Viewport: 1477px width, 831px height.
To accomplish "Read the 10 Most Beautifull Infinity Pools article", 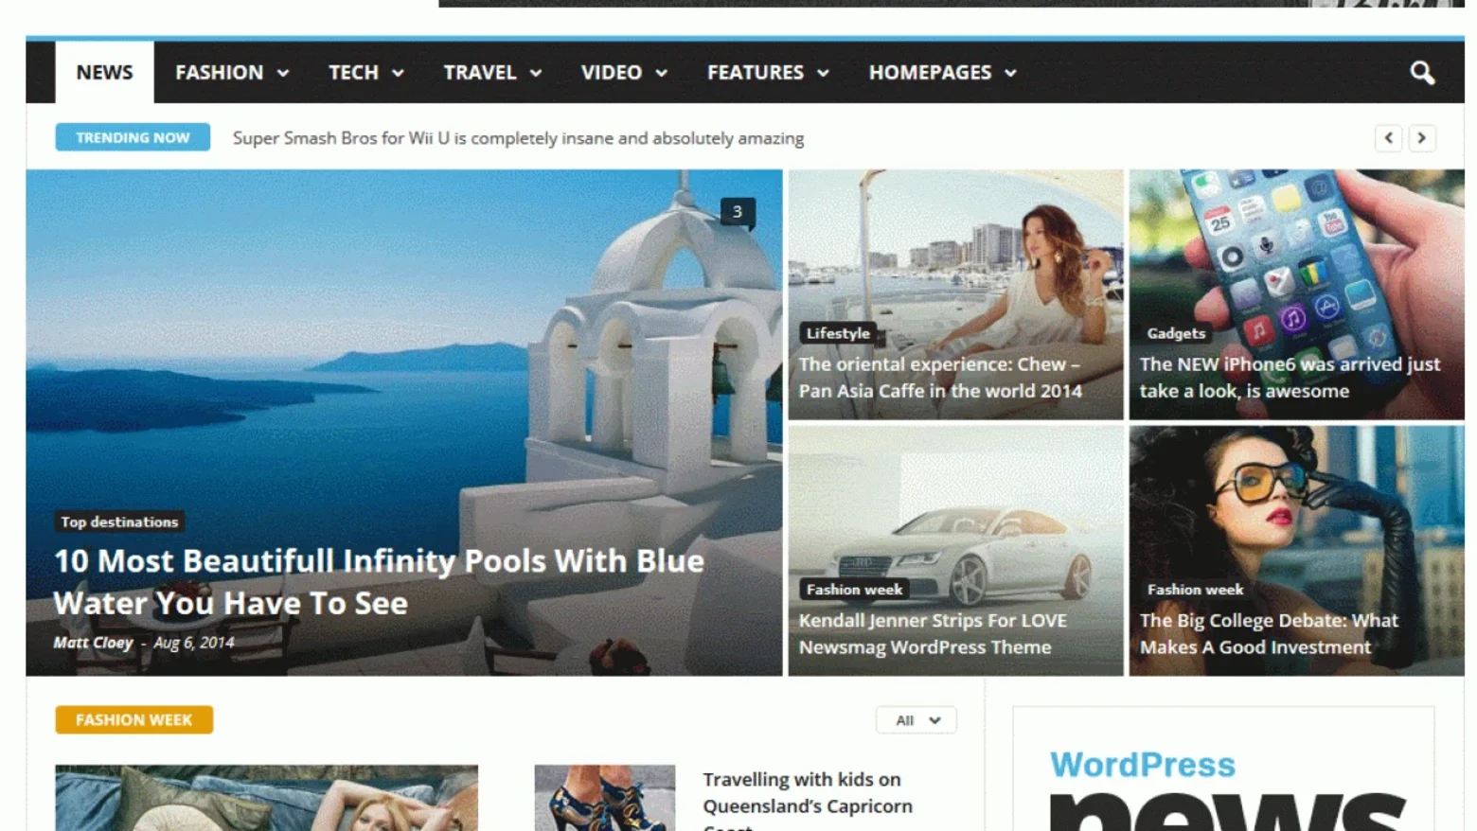I will [x=379, y=582].
